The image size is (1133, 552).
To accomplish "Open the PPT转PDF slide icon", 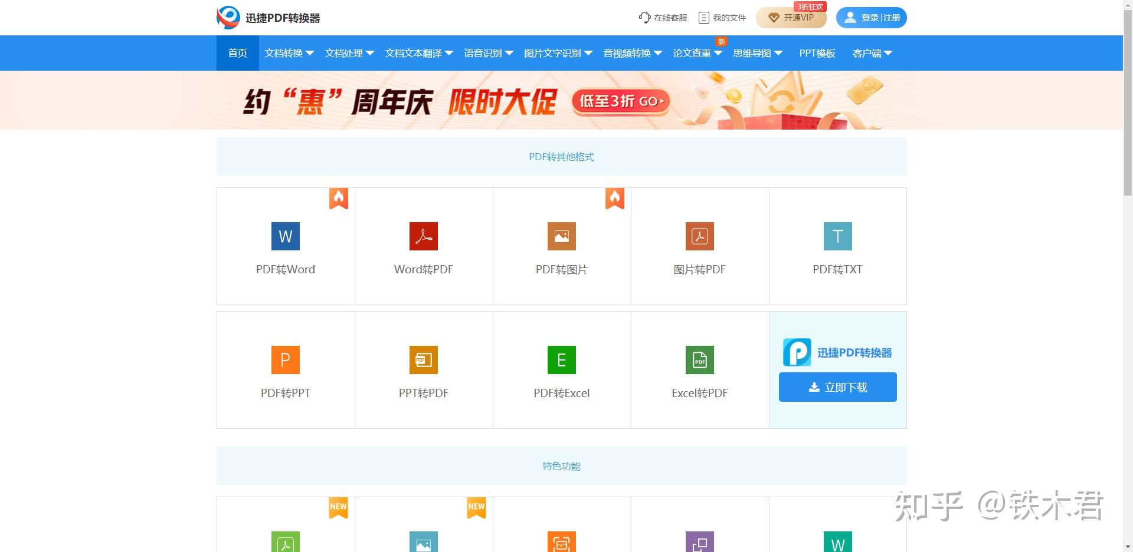I will coord(424,360).
